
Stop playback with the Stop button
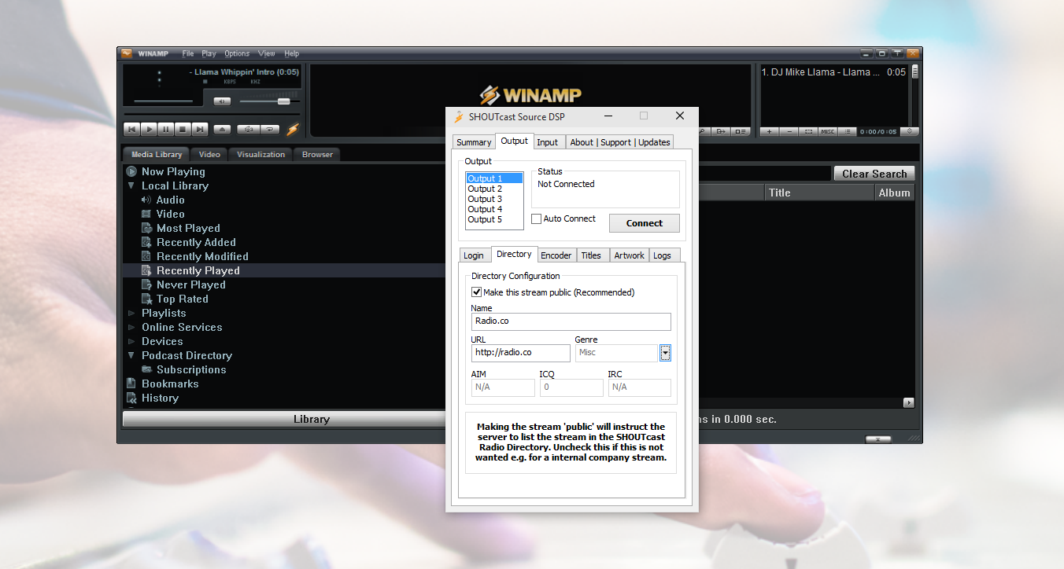(x=183, y=129)
